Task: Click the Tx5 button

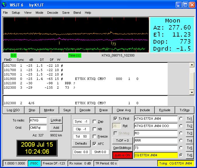Action: [190, 148]
